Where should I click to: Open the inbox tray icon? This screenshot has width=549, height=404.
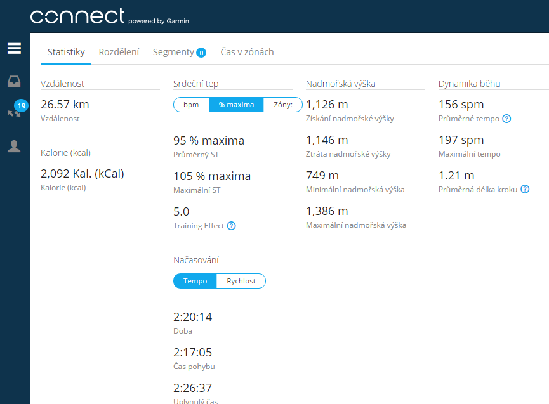(14, 81)
